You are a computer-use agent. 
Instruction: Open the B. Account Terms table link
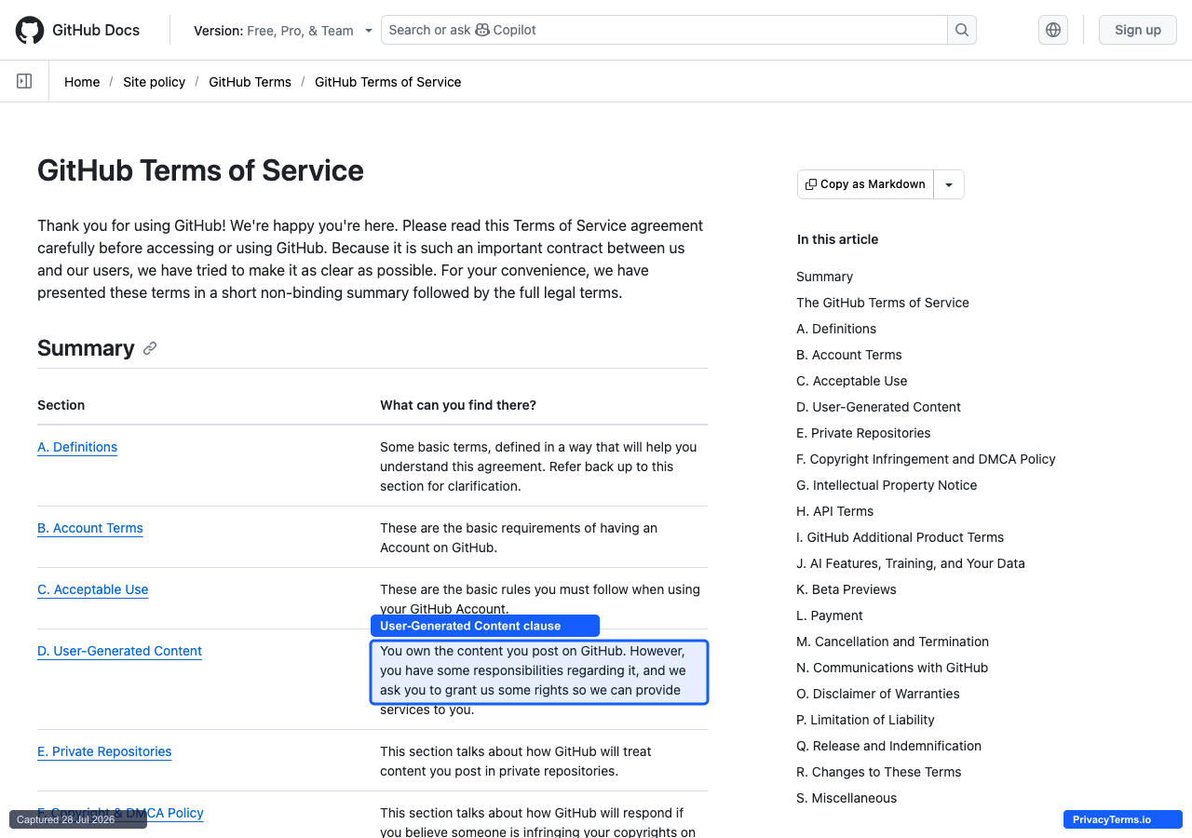click(x=90, y=528)
